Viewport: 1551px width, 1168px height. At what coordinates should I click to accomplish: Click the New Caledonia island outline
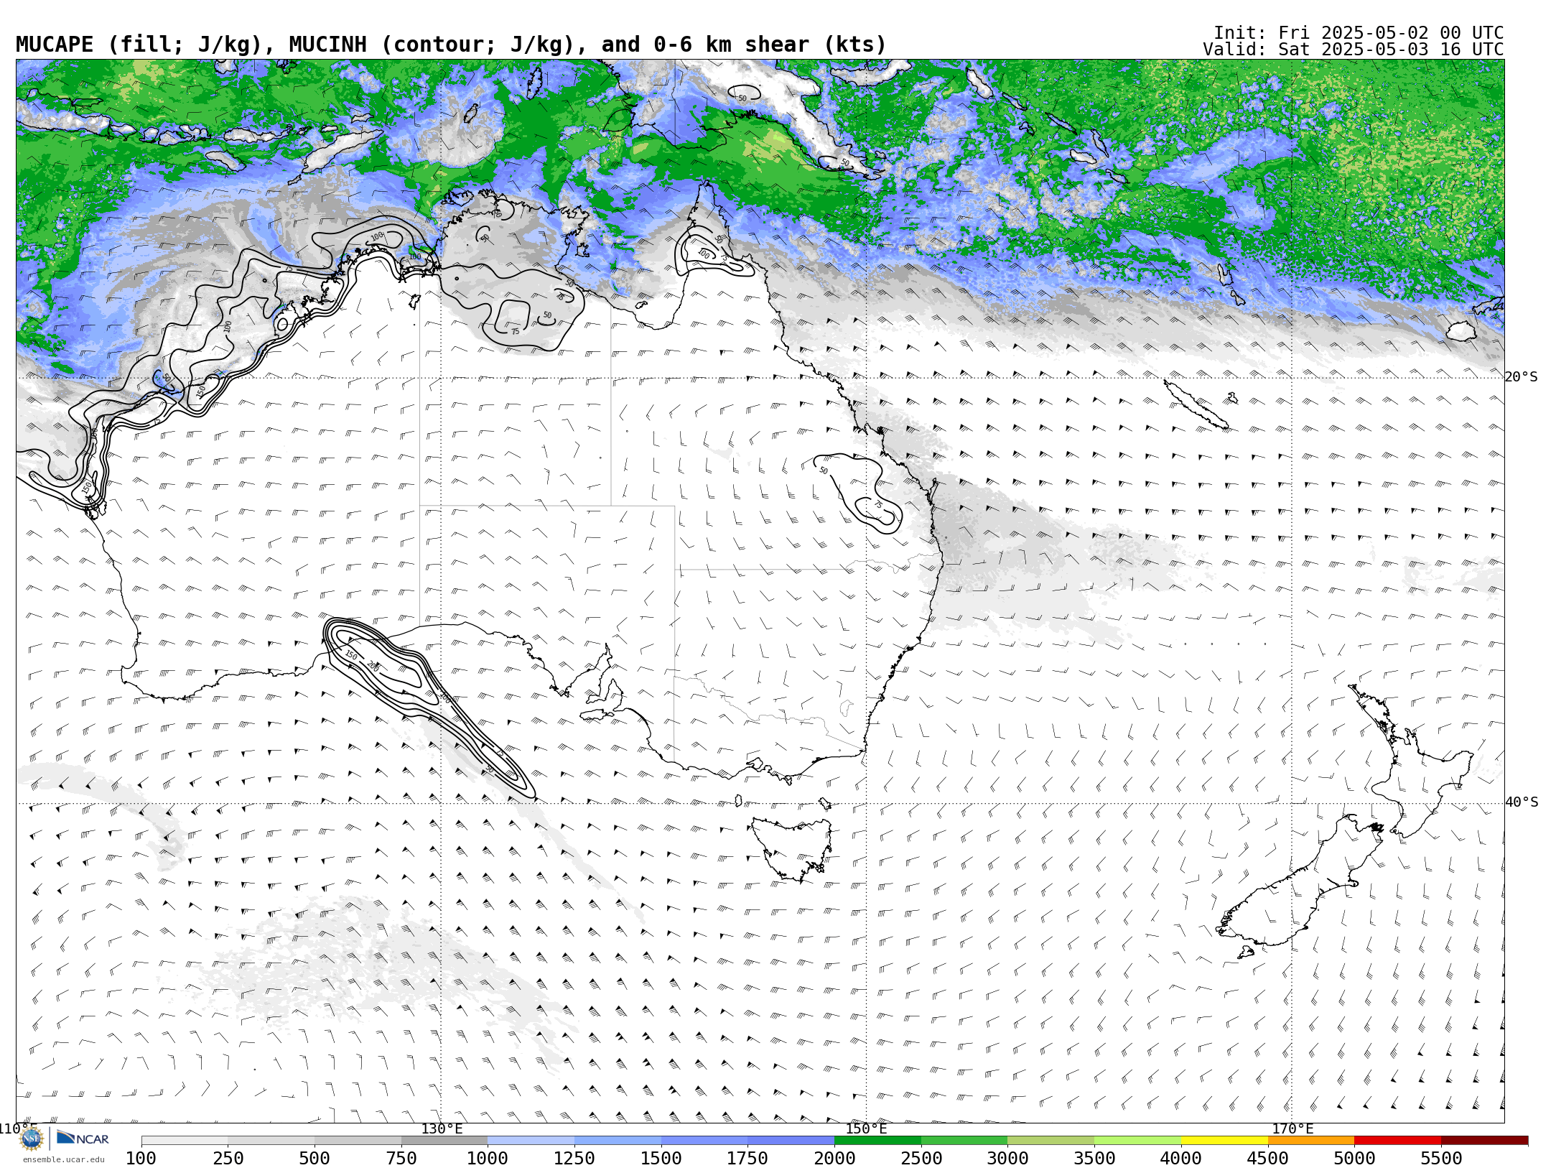coord(1196,404)
